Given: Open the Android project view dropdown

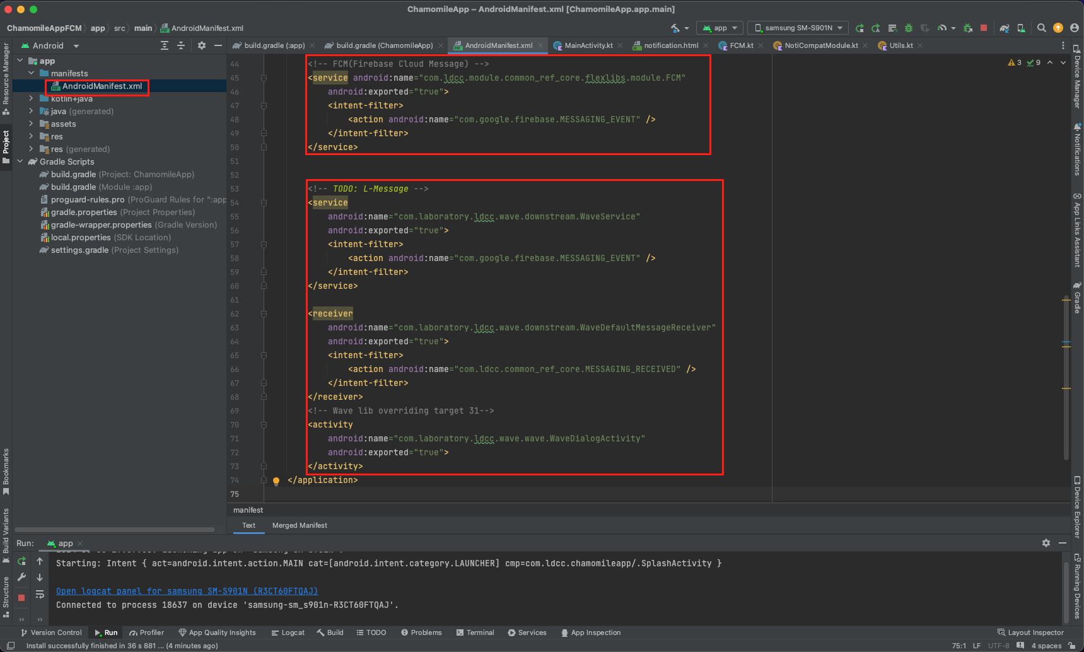Looking at the screenshot, I should point(50,45).
